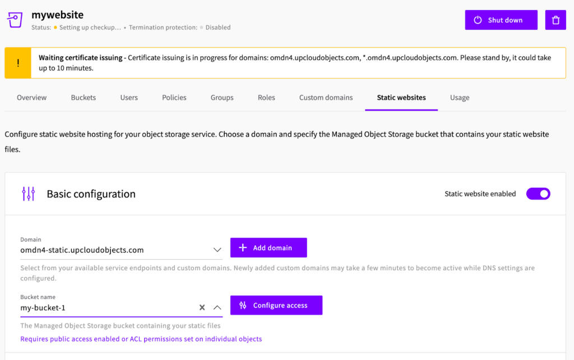The image size is (574, 360).
Task: Turn off Static website enabled switch
Action: 538,193
